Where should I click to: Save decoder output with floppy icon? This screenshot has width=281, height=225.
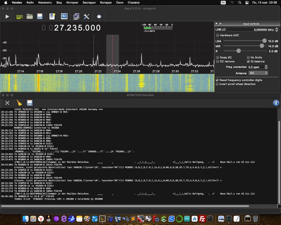pos(30,103)
